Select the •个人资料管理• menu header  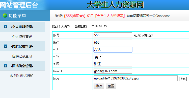click(x=22, y=27)
